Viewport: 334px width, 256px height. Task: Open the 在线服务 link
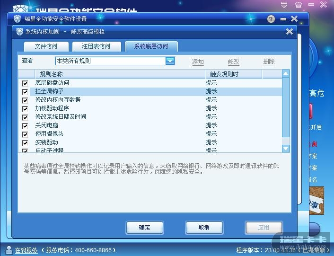pos(26,250)
